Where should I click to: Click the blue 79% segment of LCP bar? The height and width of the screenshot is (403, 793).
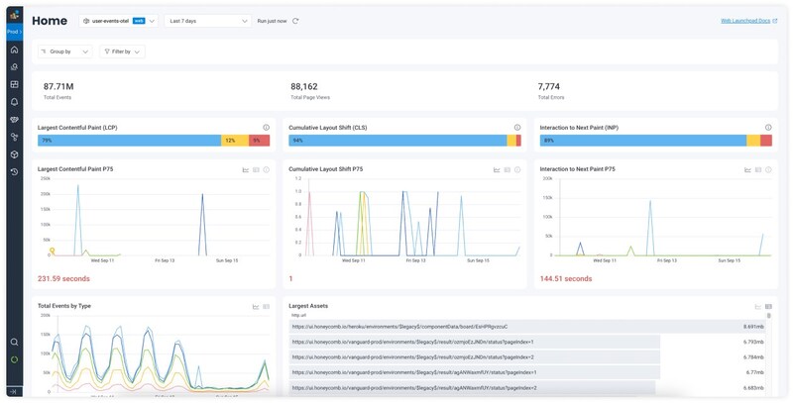[x=130, y=141]
